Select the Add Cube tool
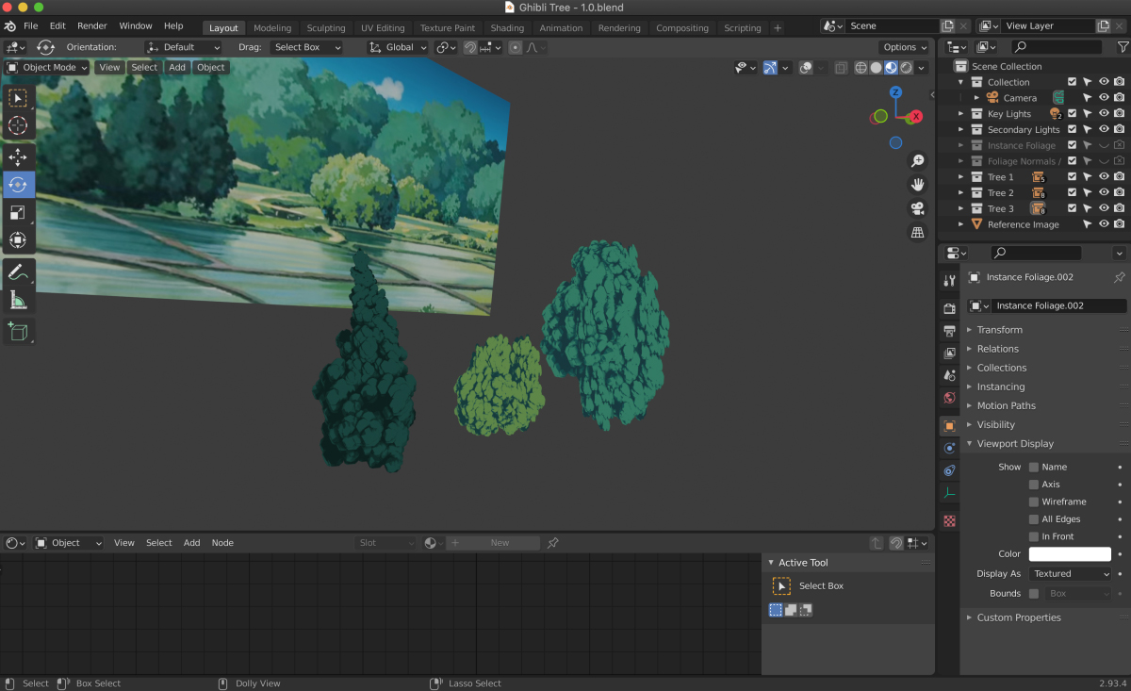1131x691 pixels. pyautogui.click(x=18, y=331)
